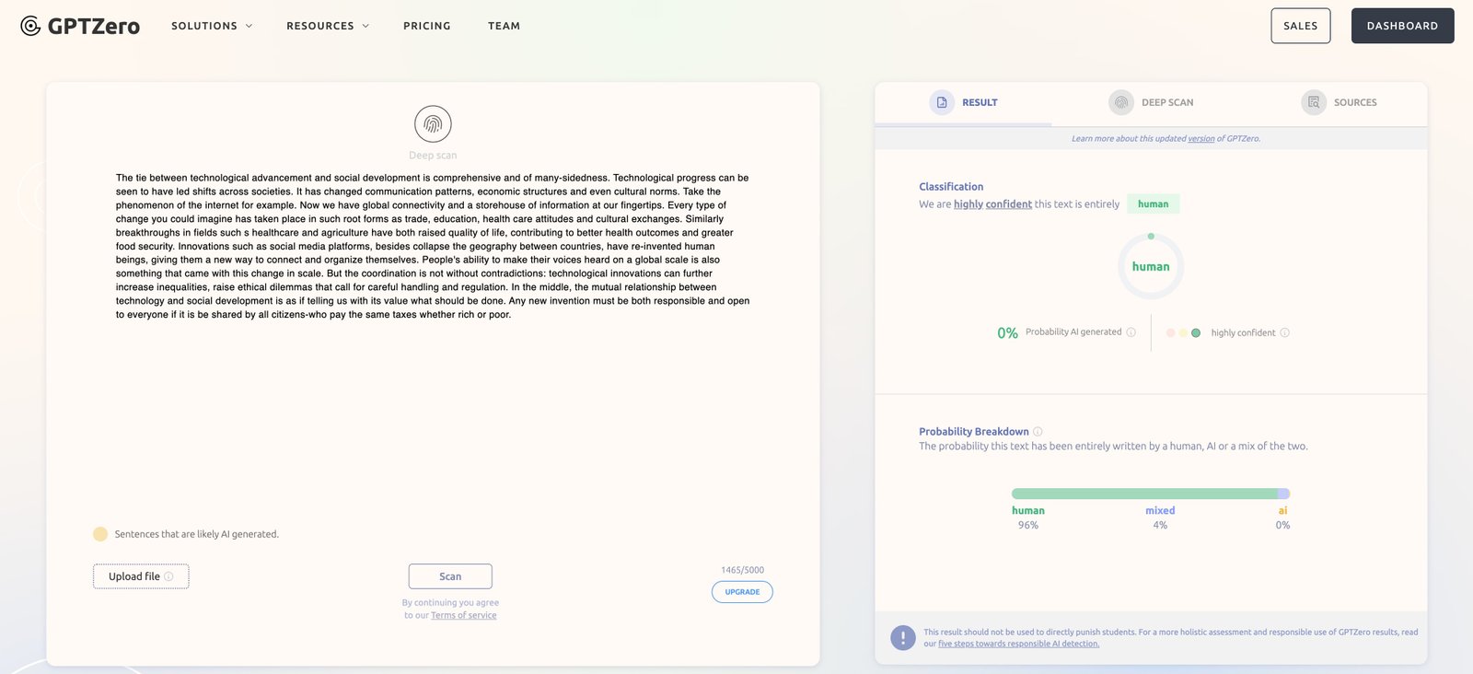Click the Upgrade button
The width and height of the screenshot is (1473, 674).
click(x=742, y=592)
